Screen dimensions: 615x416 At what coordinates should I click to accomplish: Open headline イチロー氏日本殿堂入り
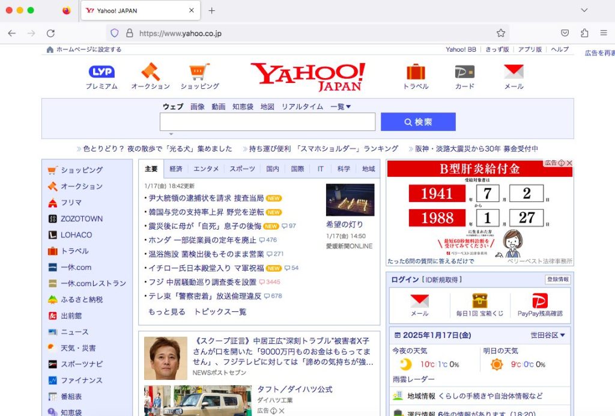click(x=206, y=268)
